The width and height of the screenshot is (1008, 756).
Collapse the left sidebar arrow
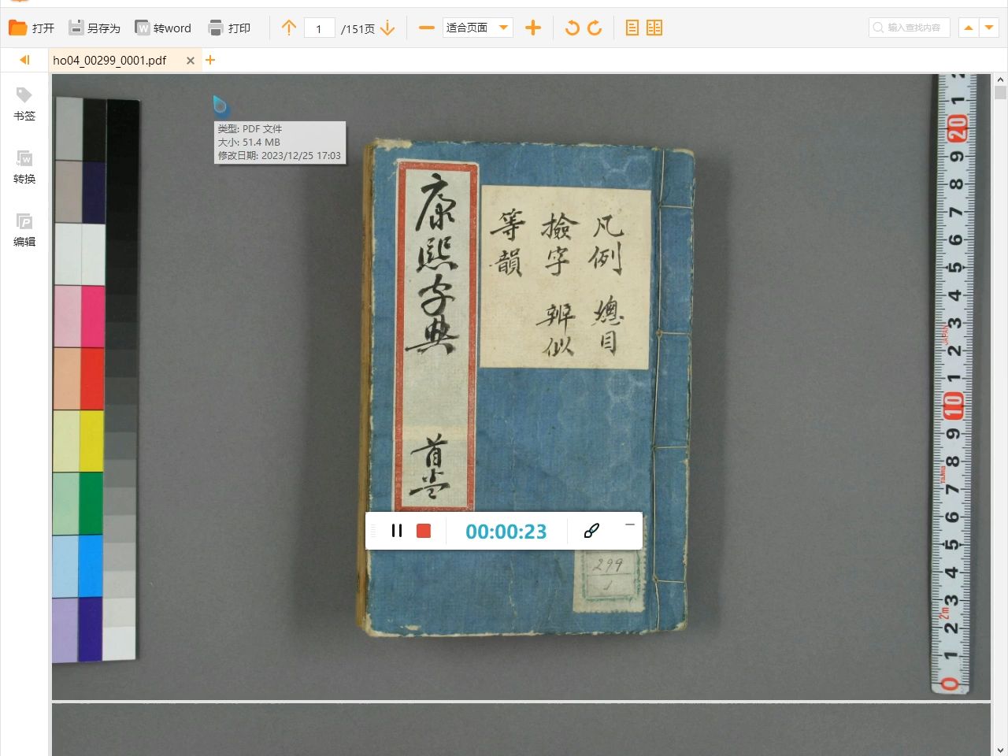pyautogui.click(x=24, y=60)
